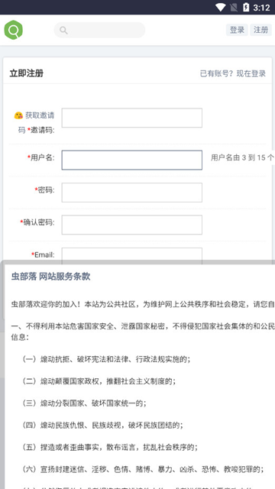The height and width of the screenshot is (489, 275).
Task: Select the 用户名 text field
Action: click(x=132, y=160)
